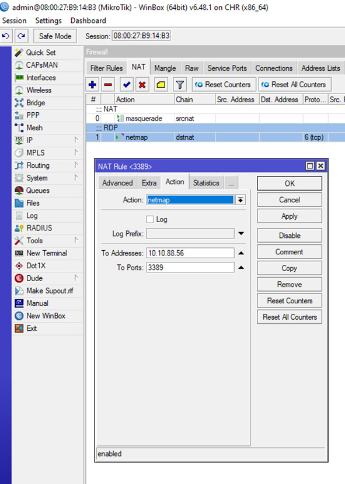
Task: Remove selected rule using red minus icon
Action: [x=108, y=85]
